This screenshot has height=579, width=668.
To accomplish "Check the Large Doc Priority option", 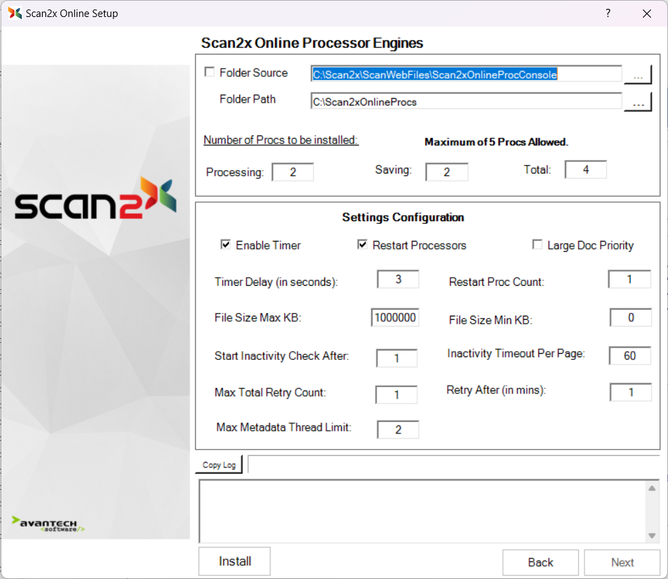I will [x=538, y=245].
